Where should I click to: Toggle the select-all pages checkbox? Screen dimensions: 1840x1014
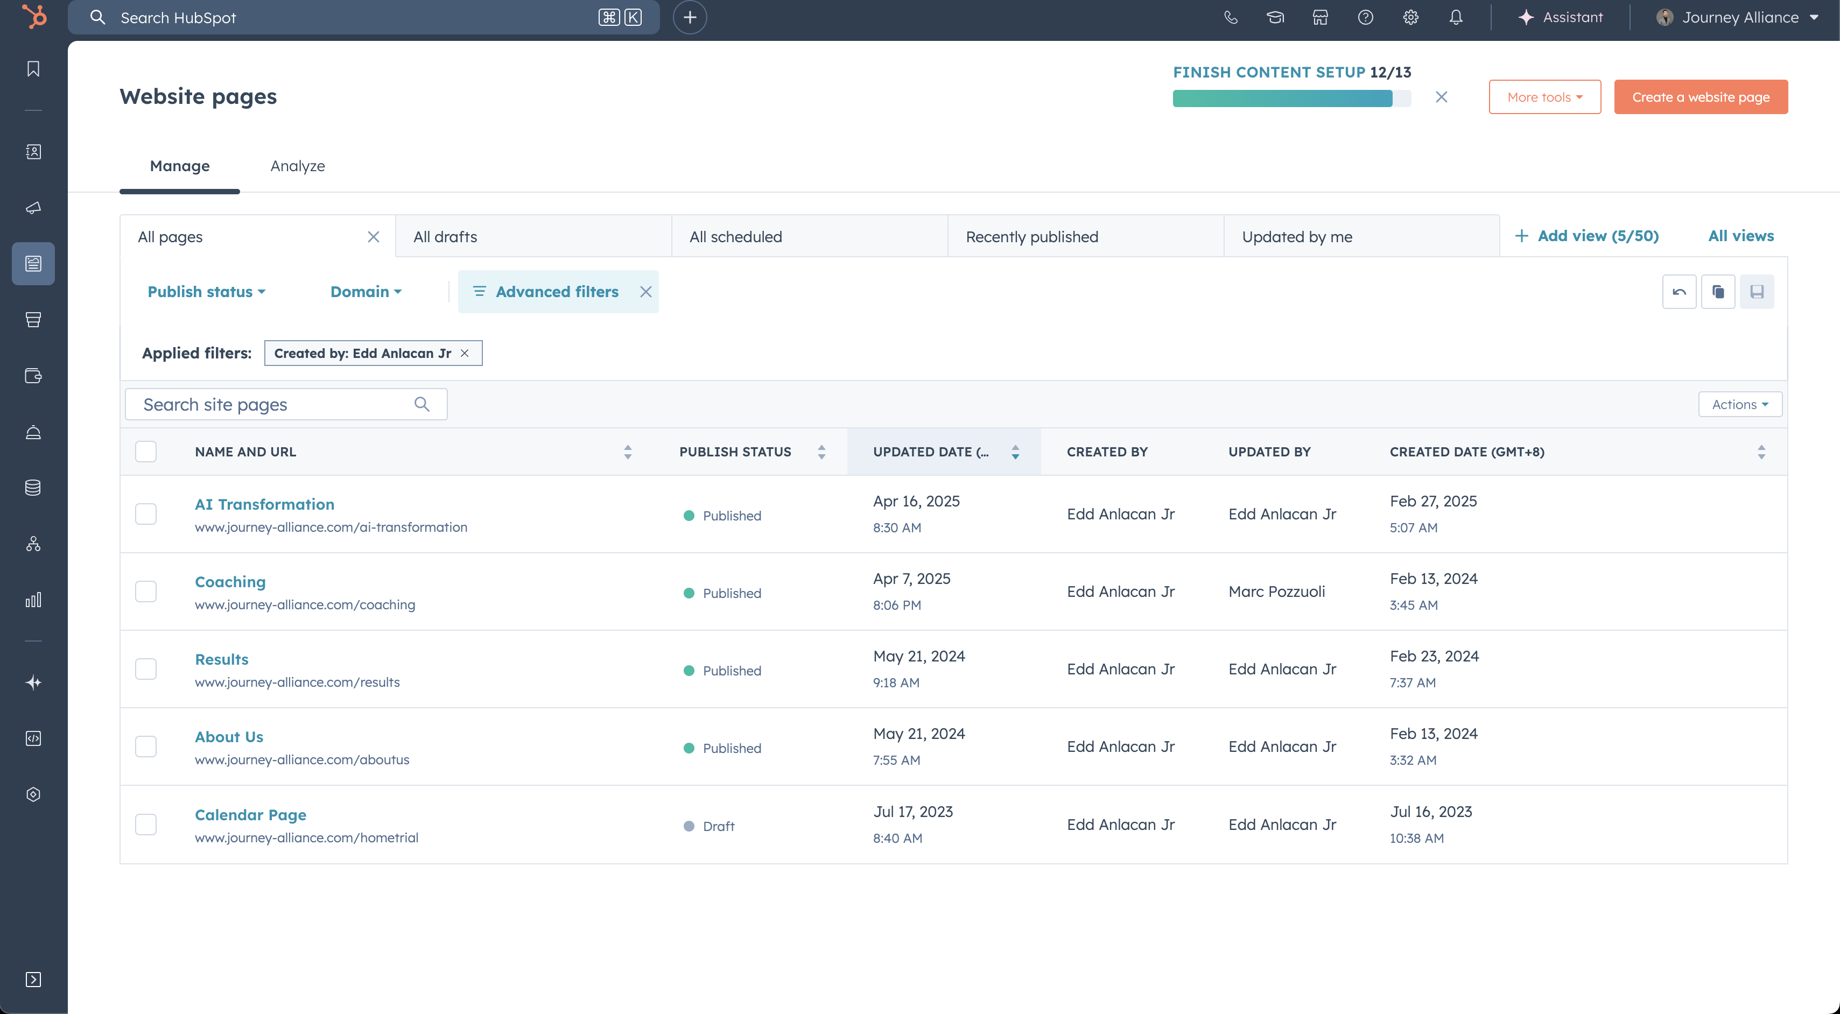pyautogui.click(x=146, y=452)
